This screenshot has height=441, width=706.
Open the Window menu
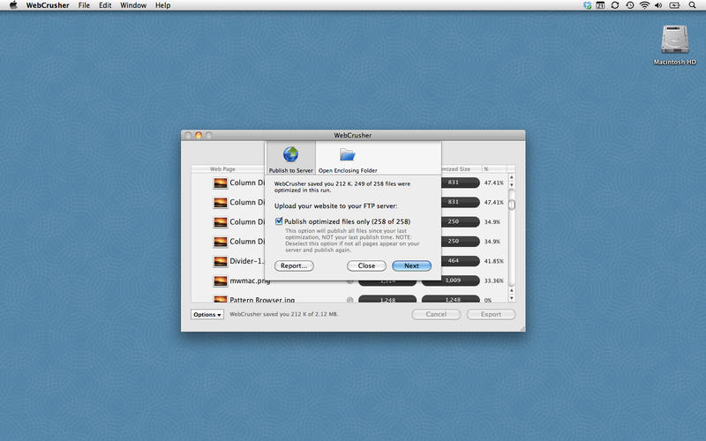point(133,5)
